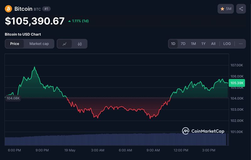
Task: Toggle LOG scale on chart
Action: click(227, 44)
